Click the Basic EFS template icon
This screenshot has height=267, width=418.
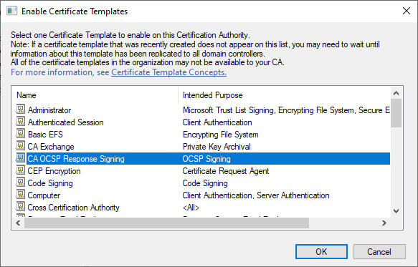(20, 134)
